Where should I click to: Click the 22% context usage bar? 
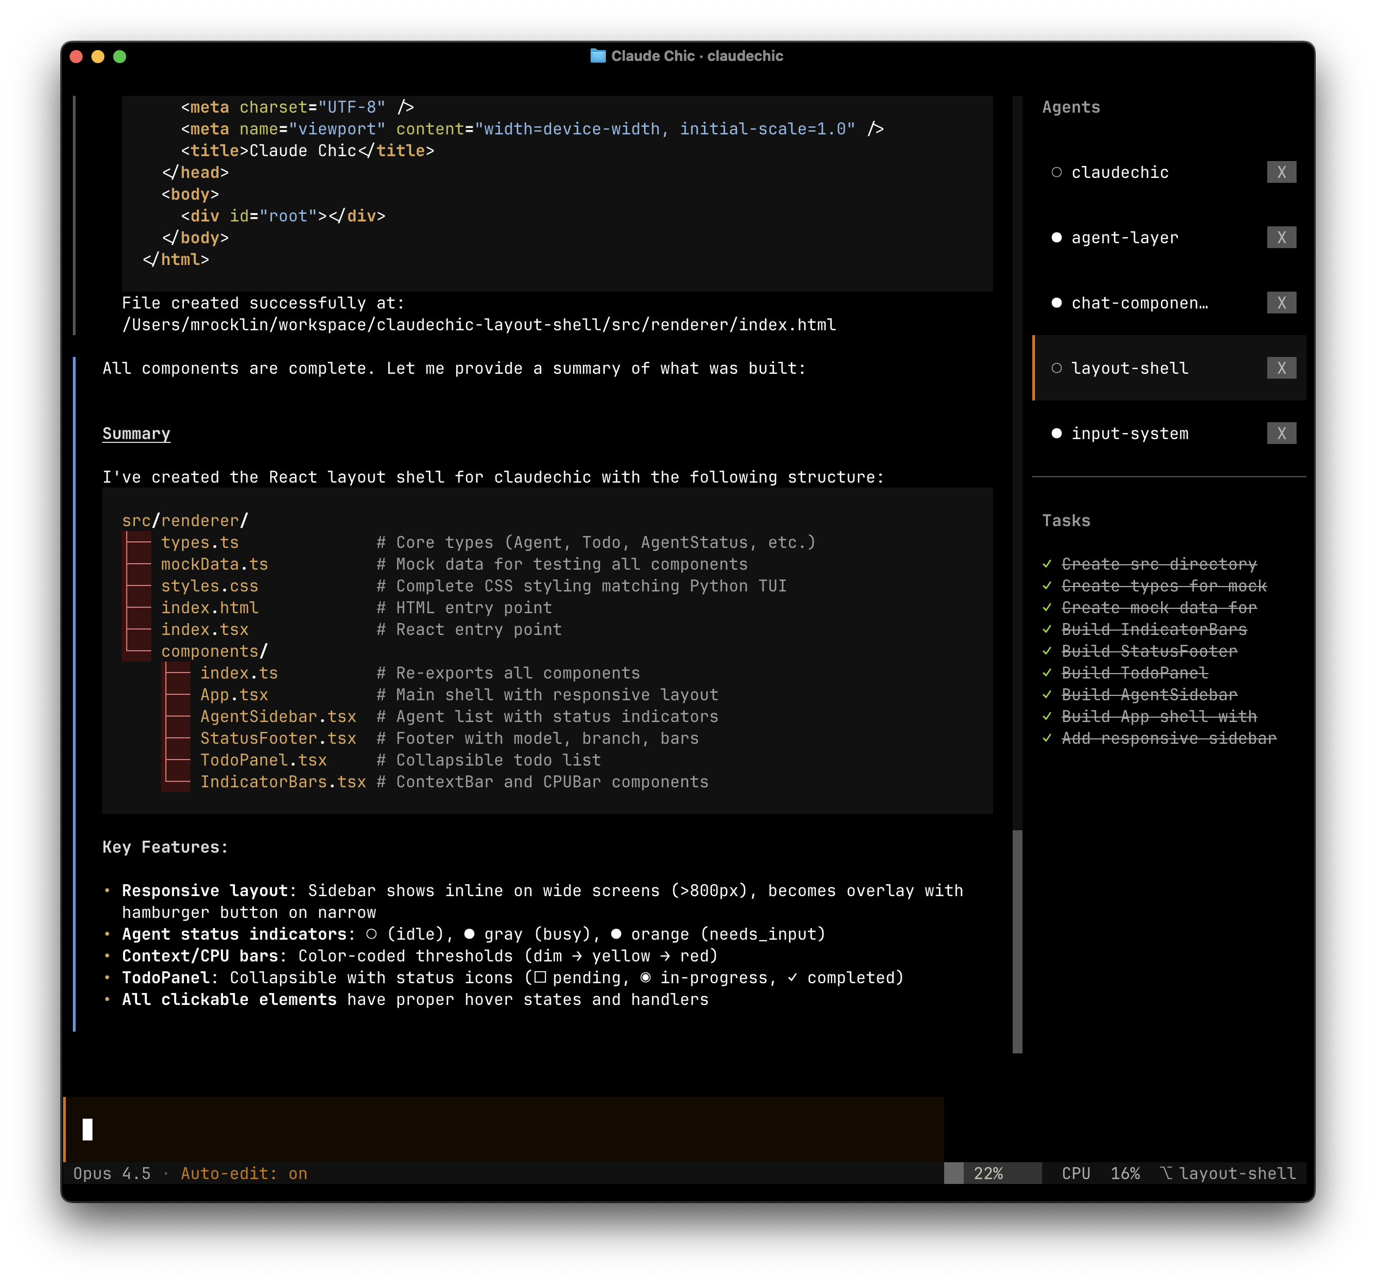992,1174
